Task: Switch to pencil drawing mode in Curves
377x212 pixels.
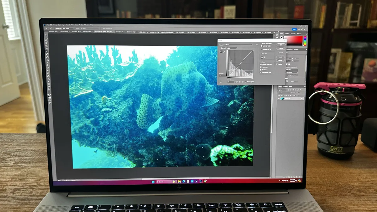Action: (224, 52)
